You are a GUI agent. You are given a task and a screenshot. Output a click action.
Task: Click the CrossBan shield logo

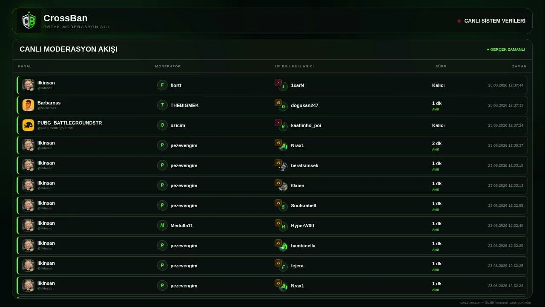click(29, 21)
